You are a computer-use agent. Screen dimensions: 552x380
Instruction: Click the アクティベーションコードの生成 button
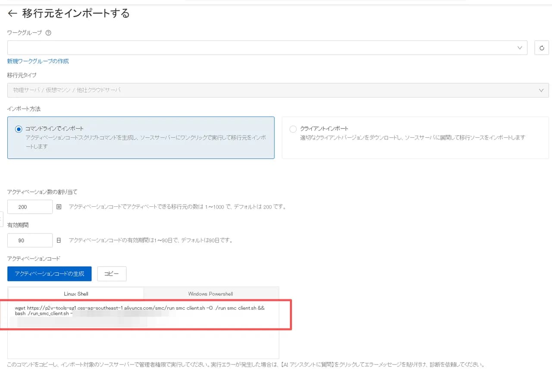[50, 274]
